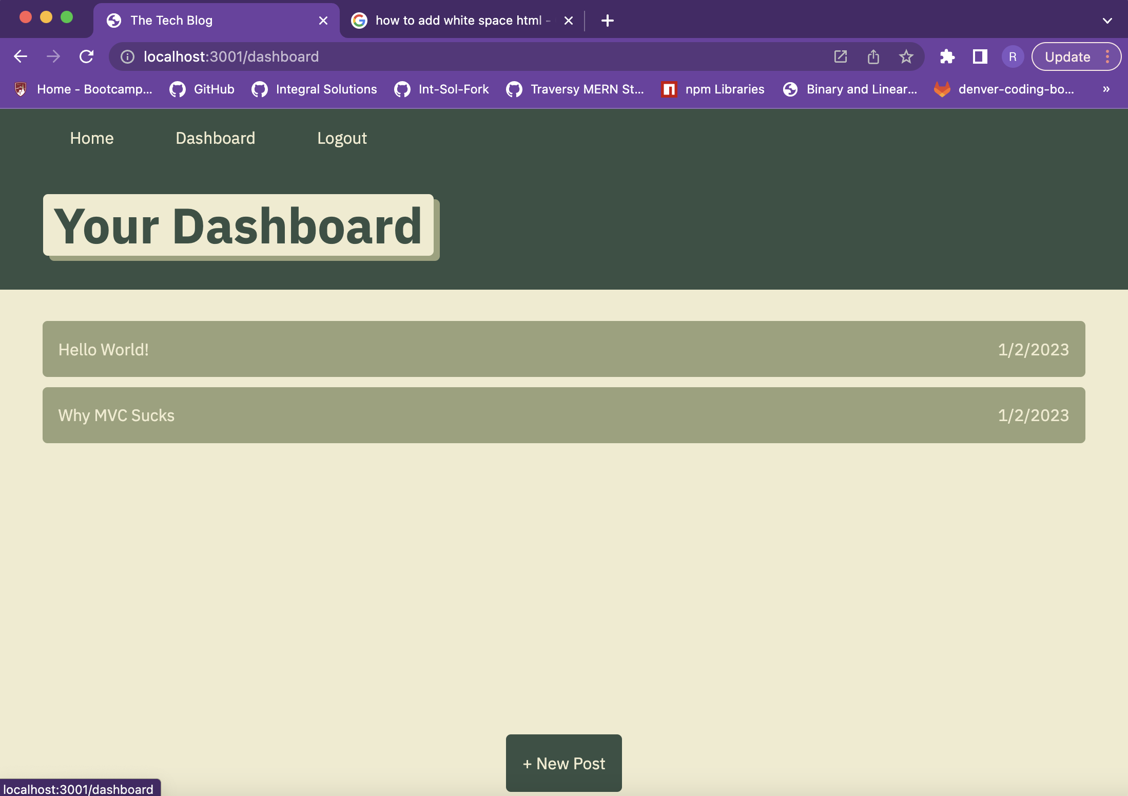The width and height of the screenshot is (1128, 796).
Task: Click the address bar lock/info icon
Action: [x=127, y=57]
